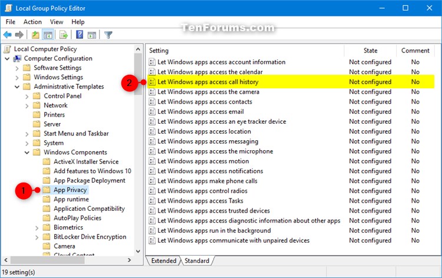Expand the Network node
This screenshot has height=278, width=442.
point(27,105)
